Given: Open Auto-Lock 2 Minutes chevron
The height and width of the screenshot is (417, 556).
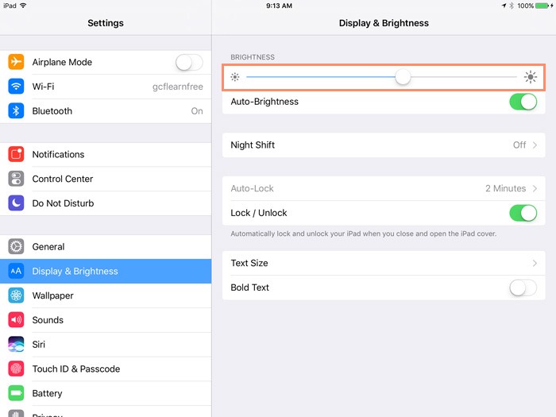Looking at the screenshot, I should point(535,188).
